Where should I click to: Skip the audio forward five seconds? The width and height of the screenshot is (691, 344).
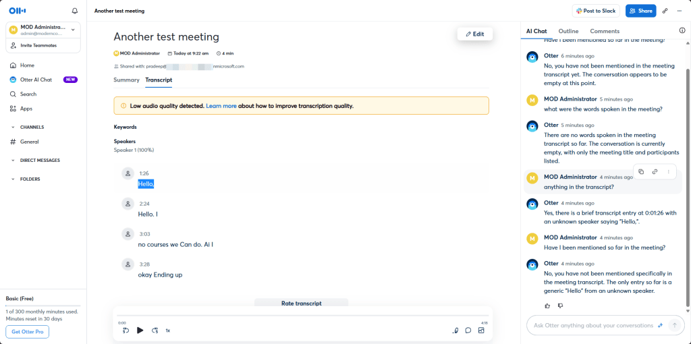(155, 331)
